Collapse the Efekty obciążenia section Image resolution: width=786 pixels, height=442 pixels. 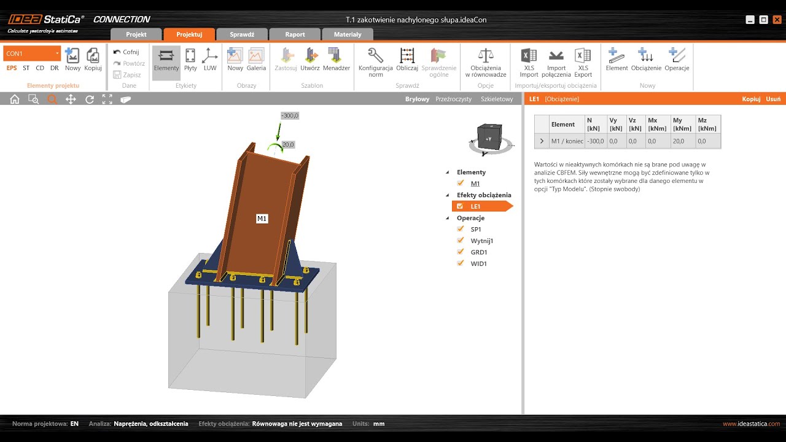point(447,195)
